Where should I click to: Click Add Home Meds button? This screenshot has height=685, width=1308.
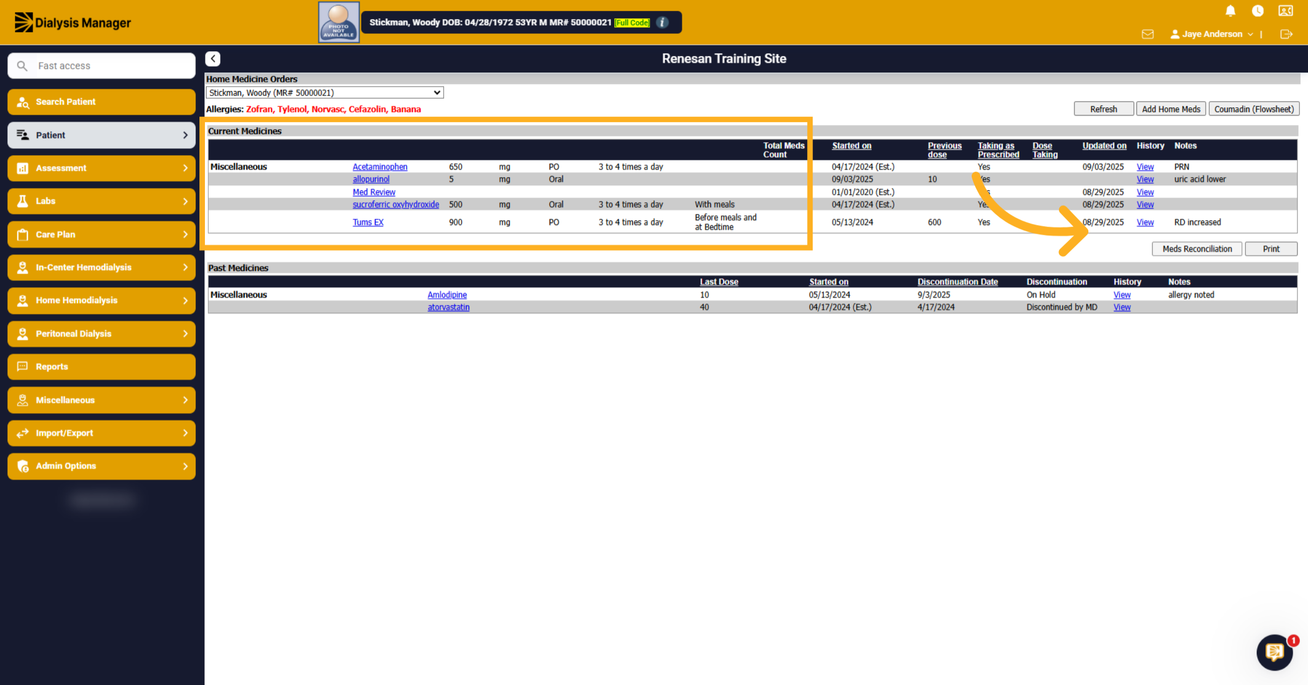click(1171, 109)
